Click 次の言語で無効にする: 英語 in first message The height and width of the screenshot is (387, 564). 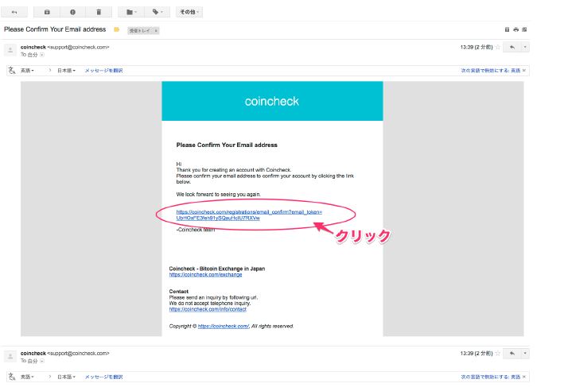click(491, 71)
